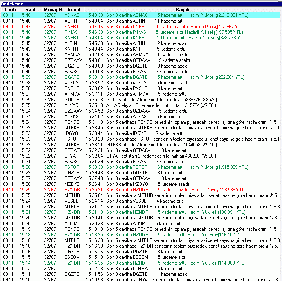Sort by the Mesaj N column
Image resolution: width=282 pixels, height=281 pixels.
53,9
